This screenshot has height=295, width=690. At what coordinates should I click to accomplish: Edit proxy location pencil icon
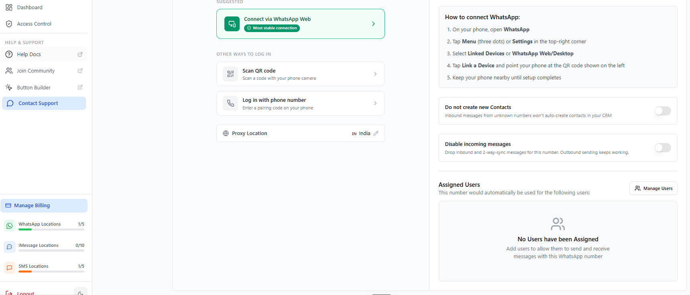click(376, 133)
